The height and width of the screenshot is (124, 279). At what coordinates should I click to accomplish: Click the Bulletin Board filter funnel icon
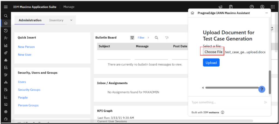coord(132,37)
